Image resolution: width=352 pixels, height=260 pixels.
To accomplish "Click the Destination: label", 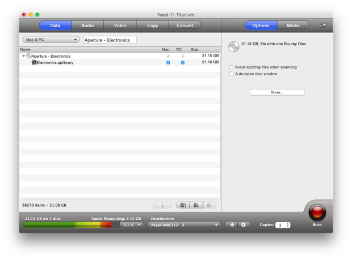I will coord(162,218).
